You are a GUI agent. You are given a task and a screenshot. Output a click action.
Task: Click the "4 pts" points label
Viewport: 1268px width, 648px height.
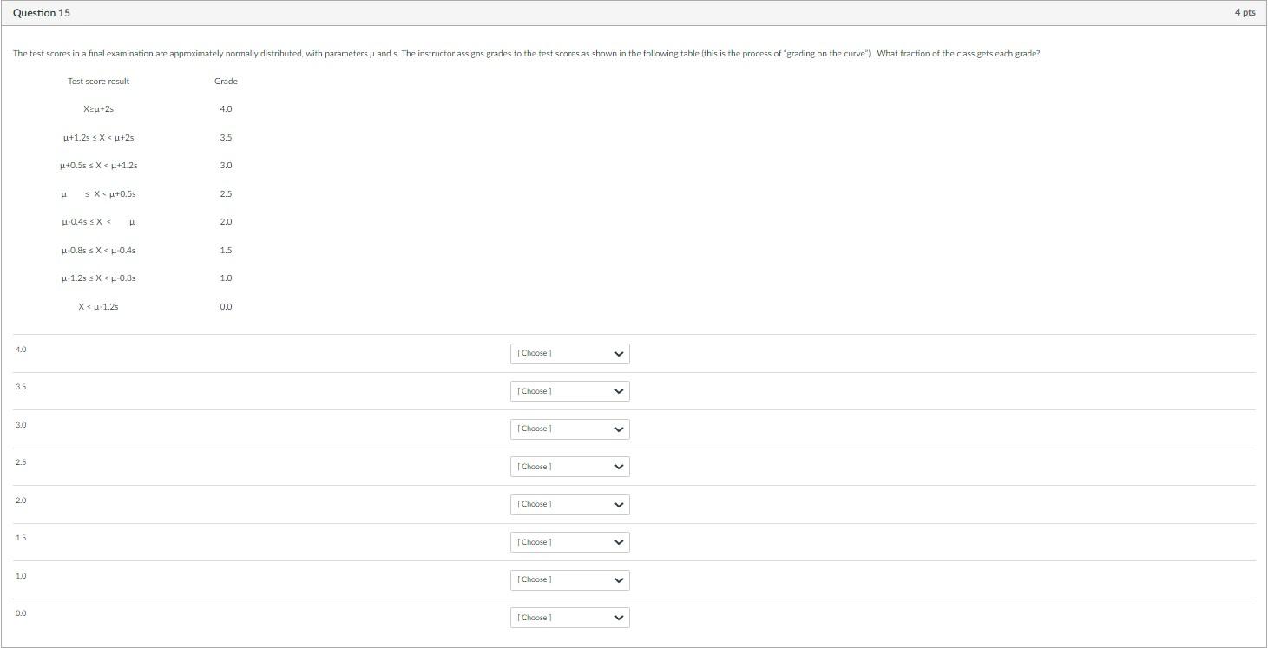(1245, 13)
